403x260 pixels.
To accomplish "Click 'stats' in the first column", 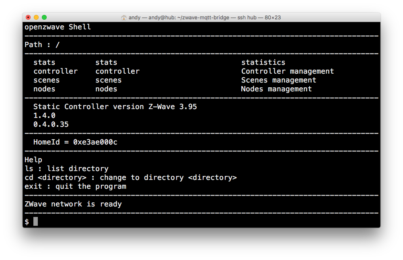I will coord(44,62).
